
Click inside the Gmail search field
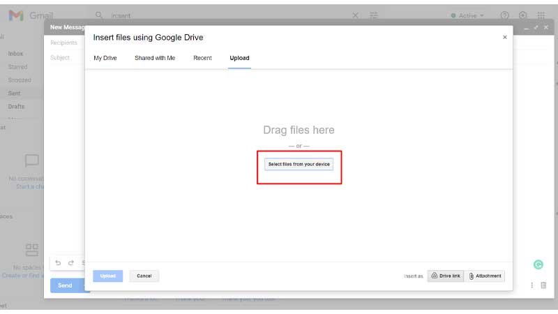[228, 15]
